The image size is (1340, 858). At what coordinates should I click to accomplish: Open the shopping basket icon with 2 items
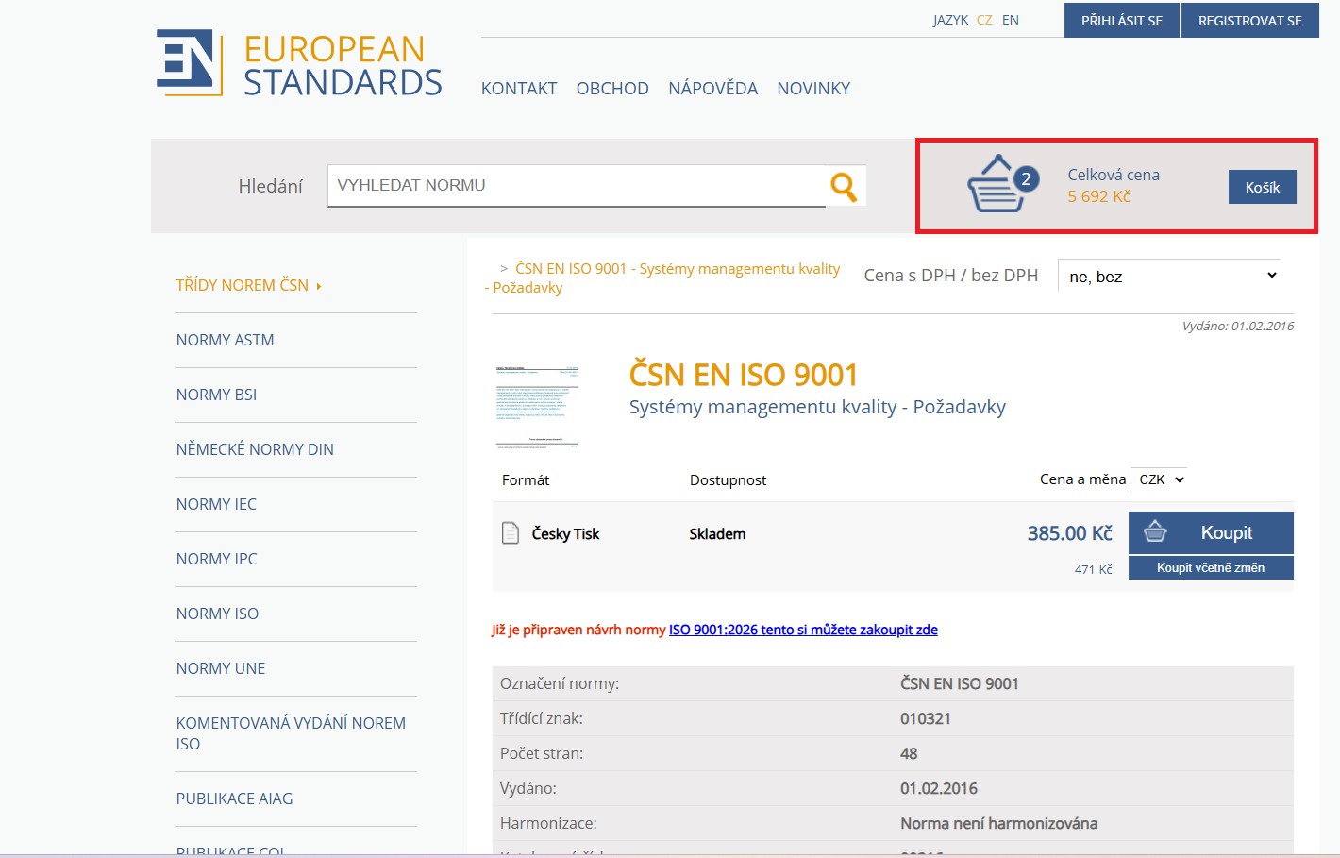tap(998, 184)
